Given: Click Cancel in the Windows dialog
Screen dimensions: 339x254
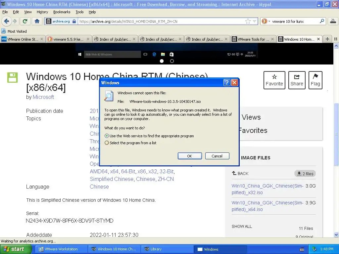Looking at the screenshot, I should point(217,156).
